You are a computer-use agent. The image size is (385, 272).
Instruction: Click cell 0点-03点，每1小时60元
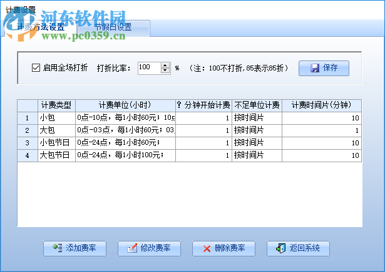pos(125,130)
